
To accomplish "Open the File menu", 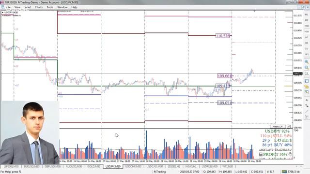I will point(8,7).
